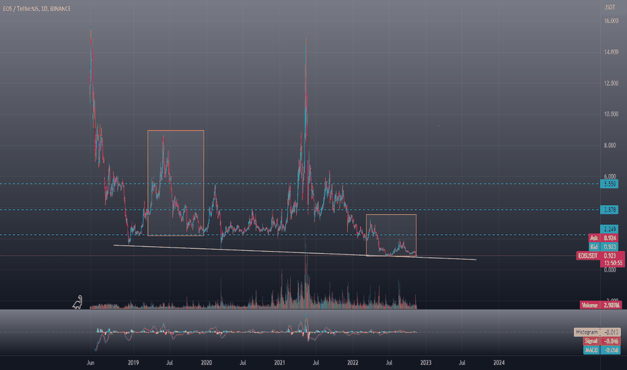Viewport: 627px width, 370px height.
Task: Click the 14.000 price axis label
Action: (x=611, y=52)
